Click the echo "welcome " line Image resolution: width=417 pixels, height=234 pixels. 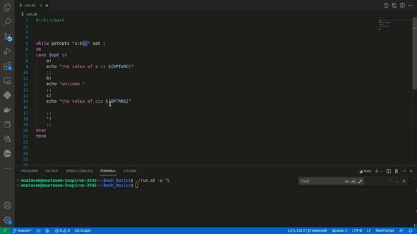pos(65,84)
